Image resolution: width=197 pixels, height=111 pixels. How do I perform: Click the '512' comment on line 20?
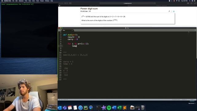pos(66,75)
